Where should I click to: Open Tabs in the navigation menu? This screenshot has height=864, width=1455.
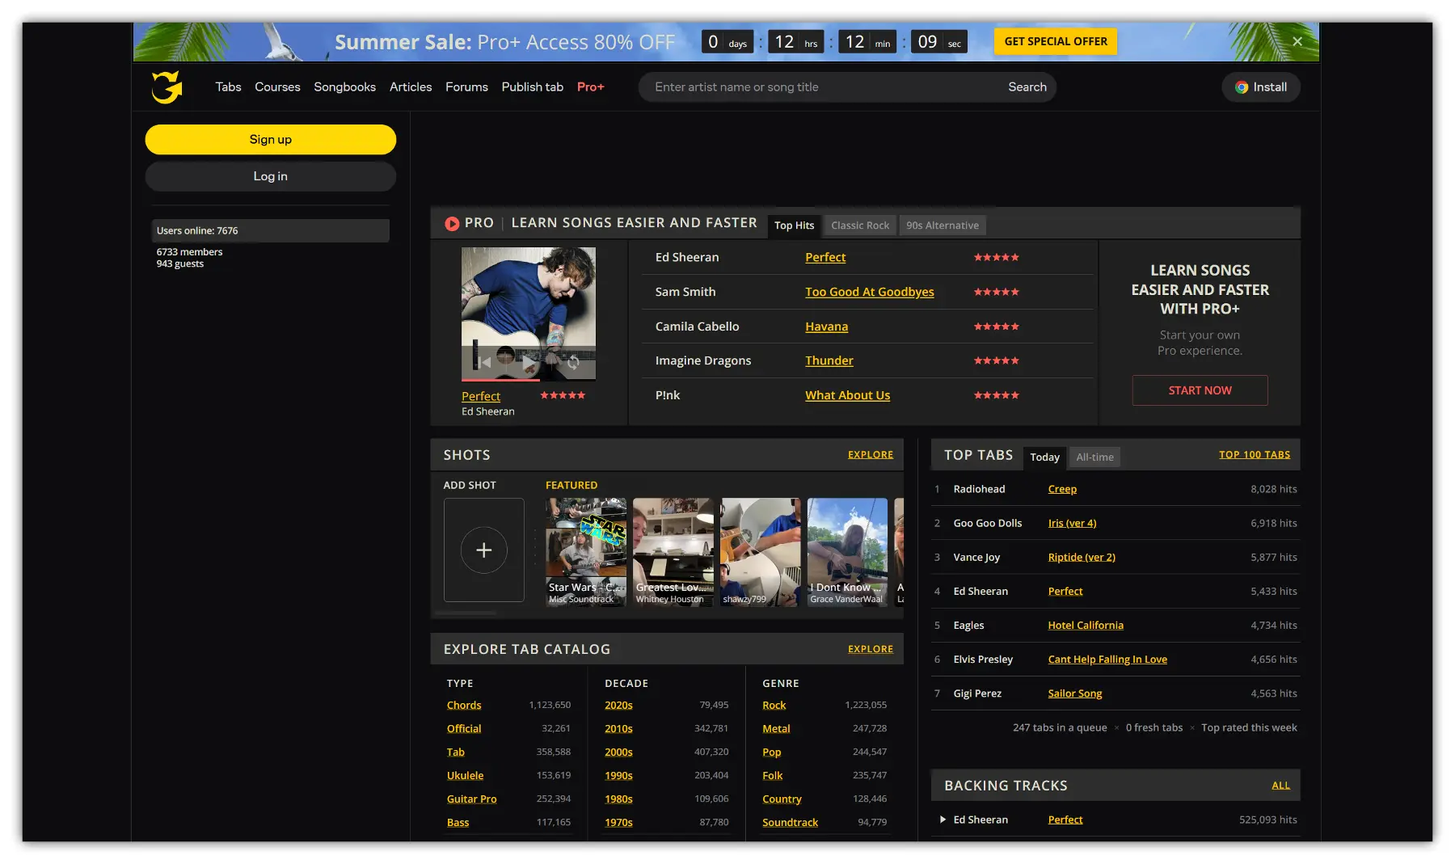click(x=228, y=86)
